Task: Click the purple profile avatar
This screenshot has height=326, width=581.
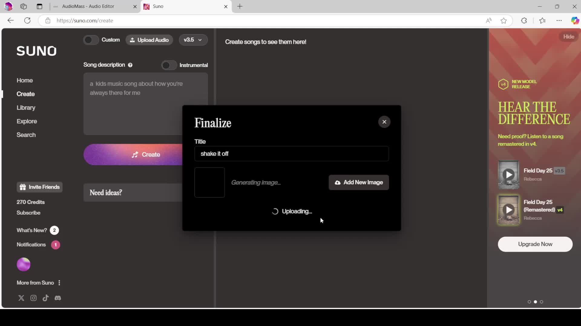Action: coord(24,264)
